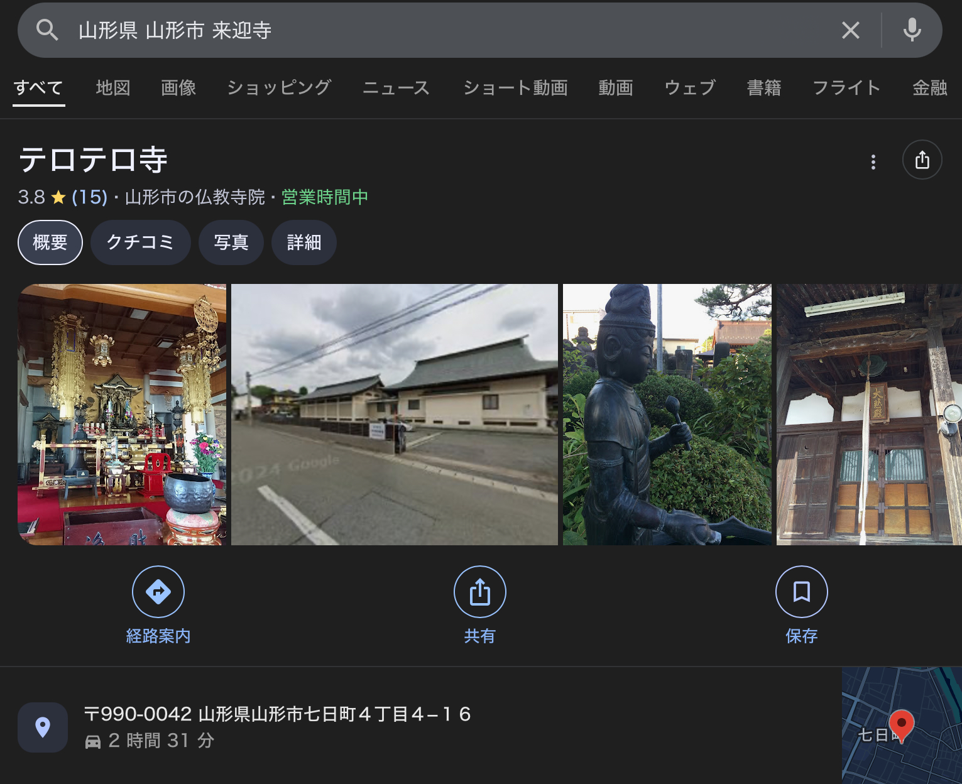Open the 15 reviews rating link
Viewport: 962px width, 784px height.
89,197
